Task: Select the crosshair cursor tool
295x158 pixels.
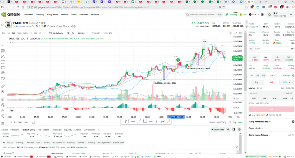Action: [3, 40]
